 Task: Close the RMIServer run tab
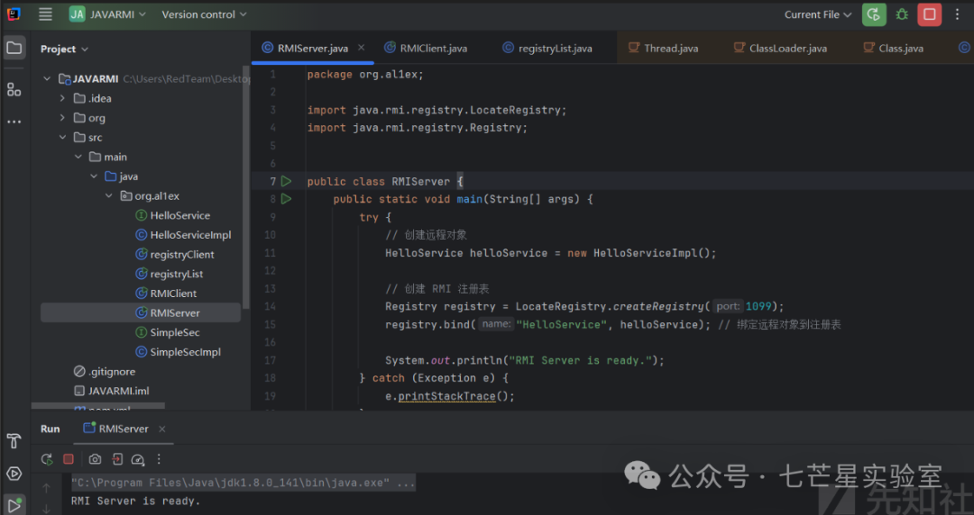tap(162, 429)
